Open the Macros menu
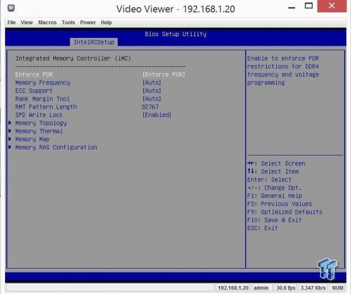Screen dimensions: 351x294 pyautogui.click(x=47, y=23)
